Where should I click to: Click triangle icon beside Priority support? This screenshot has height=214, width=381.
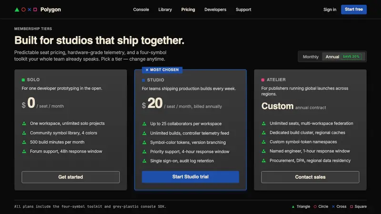click(144, 151)
